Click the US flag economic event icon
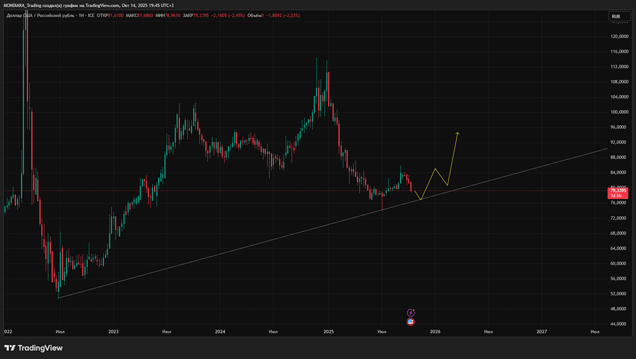 (410, 322)
